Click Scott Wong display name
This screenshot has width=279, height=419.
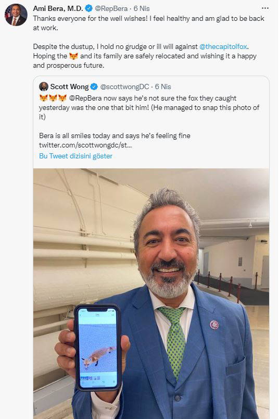coord(69,87)
